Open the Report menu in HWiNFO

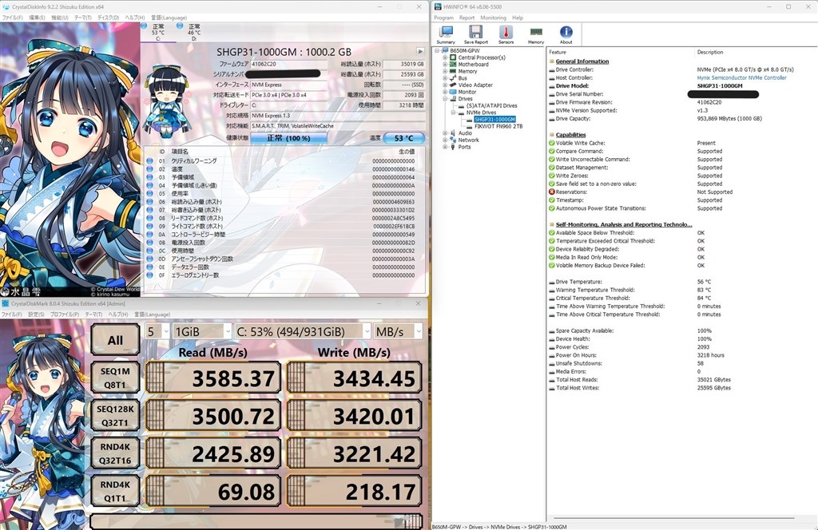coord(467,18)
